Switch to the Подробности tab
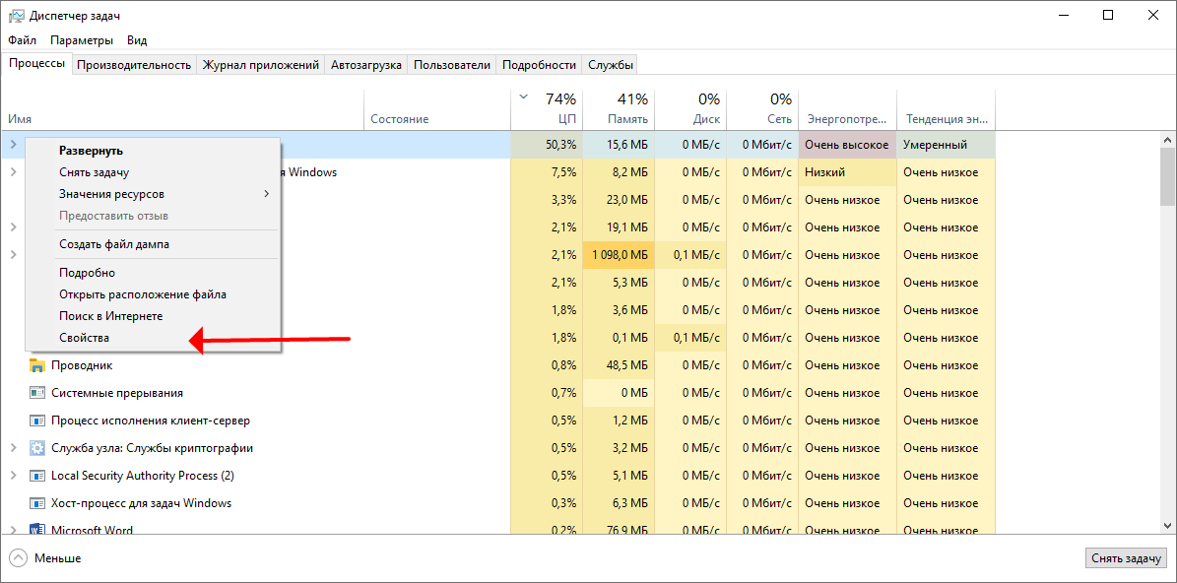 click(x=539, y=65)
